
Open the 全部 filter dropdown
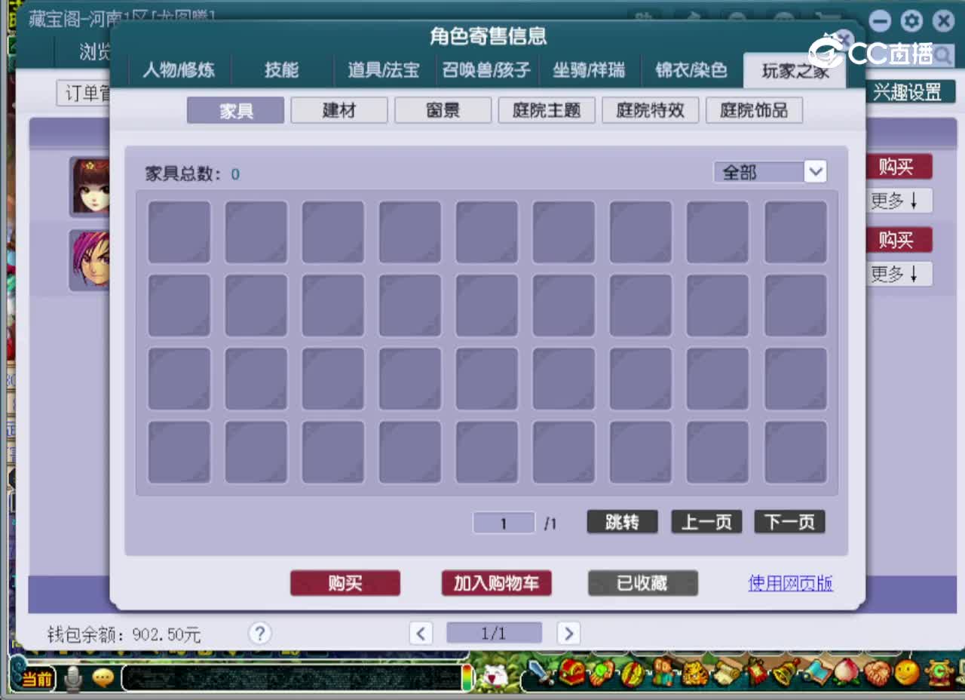[769, 172]
